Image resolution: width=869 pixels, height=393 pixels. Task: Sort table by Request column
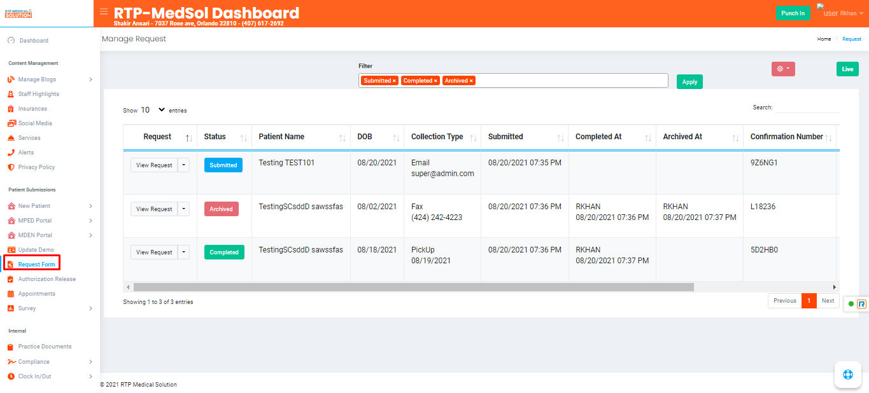[x=160, y=137]
